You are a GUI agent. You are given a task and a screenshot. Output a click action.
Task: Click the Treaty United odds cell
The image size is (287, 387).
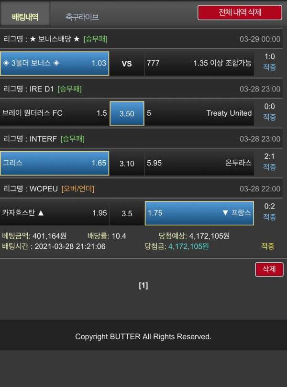pos(199,113)
